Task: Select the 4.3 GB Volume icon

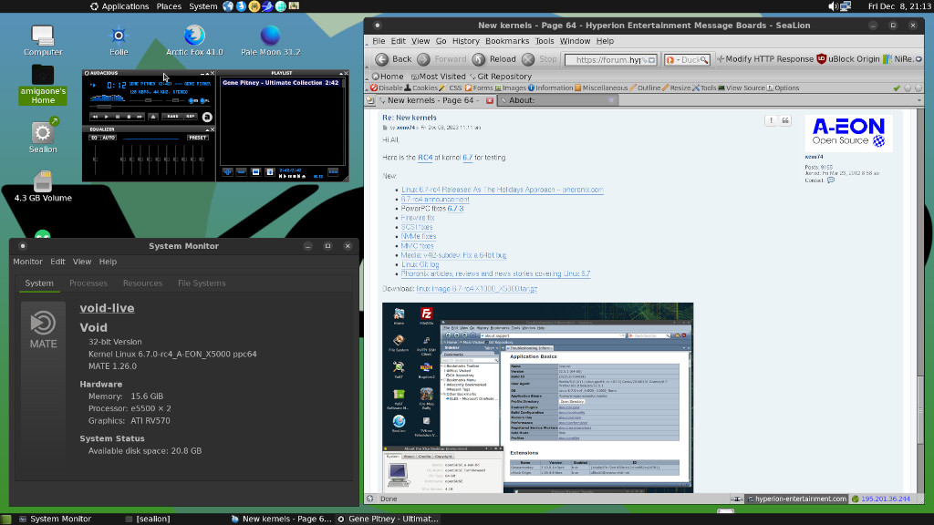Action: pyautogui.click(x=43, y=187)
